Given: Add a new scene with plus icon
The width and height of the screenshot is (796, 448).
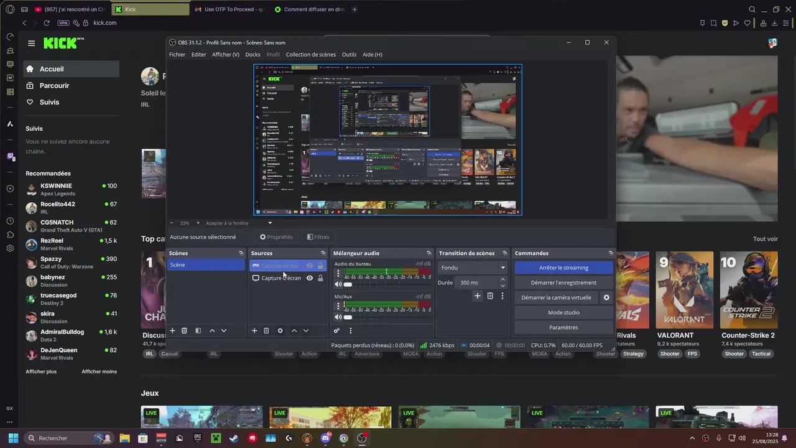Looking at the screenshot, I should pyautogui.click(x=173, y=330).
